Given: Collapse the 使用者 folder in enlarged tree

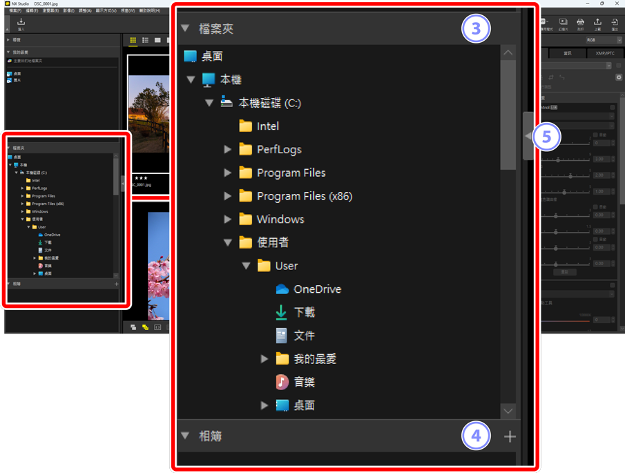Looking at the screenshot, I should (227, 242).
